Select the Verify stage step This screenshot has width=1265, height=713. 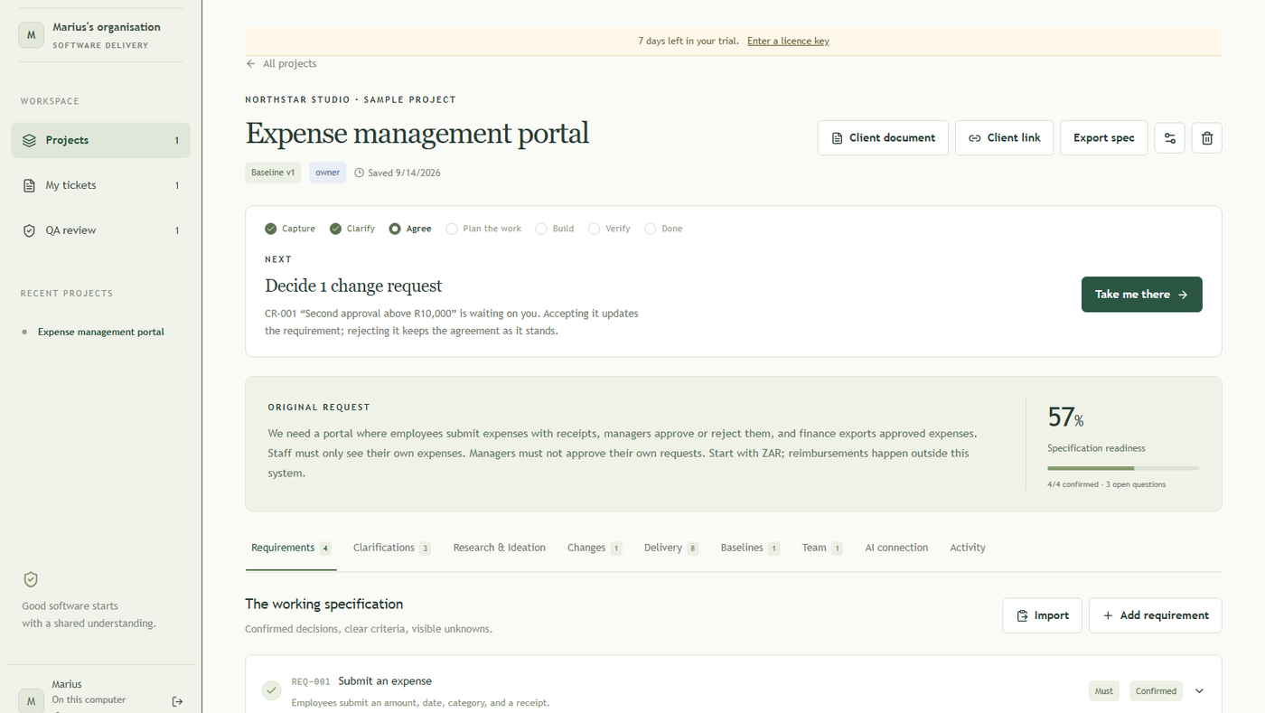point(609,229)
